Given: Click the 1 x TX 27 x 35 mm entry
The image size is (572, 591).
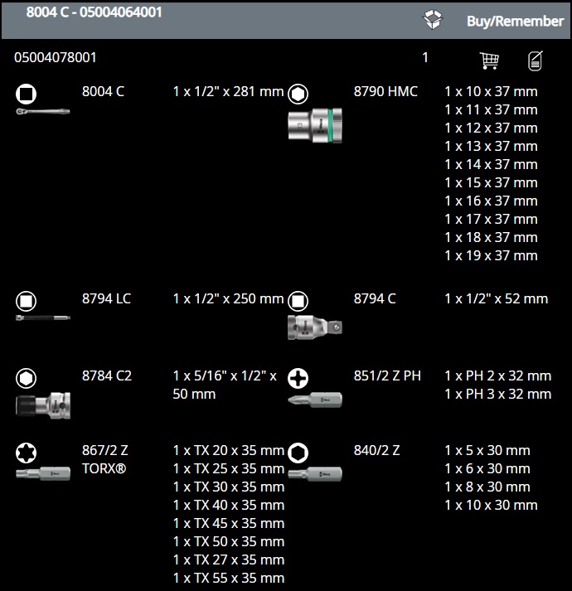Looking at the screenshot, I should point(229,560).
